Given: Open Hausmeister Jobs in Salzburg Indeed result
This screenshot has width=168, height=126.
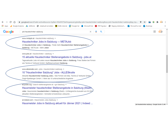Looking at the screenshot, I should pos(57,103).
